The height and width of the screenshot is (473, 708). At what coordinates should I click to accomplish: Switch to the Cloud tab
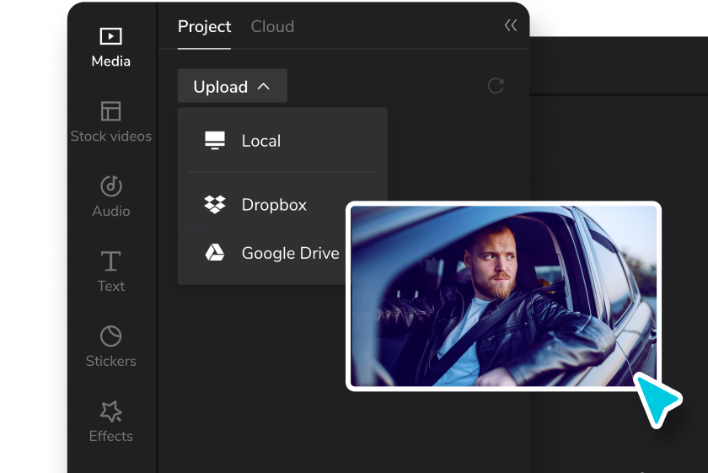pyautogui.click(x=272, y=27)
